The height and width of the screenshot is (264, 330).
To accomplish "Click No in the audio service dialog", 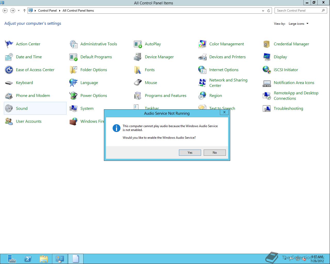I will (x=215, y=153).
